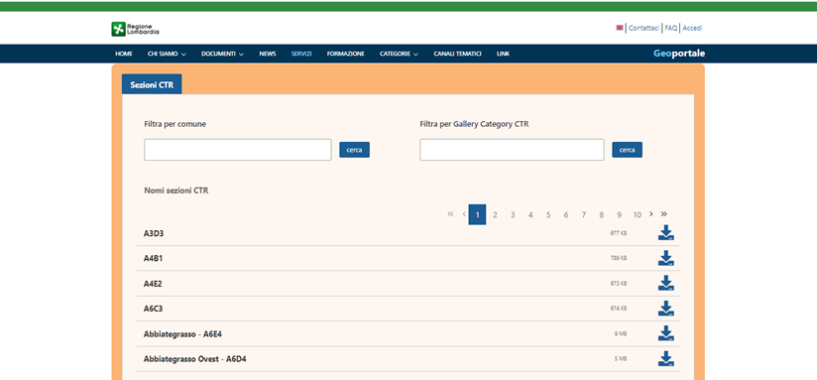Image resolution: width=817 pixels, height=380 pixels.
Task: Go to pagination page 10
Action: click(x=638, y=214)
